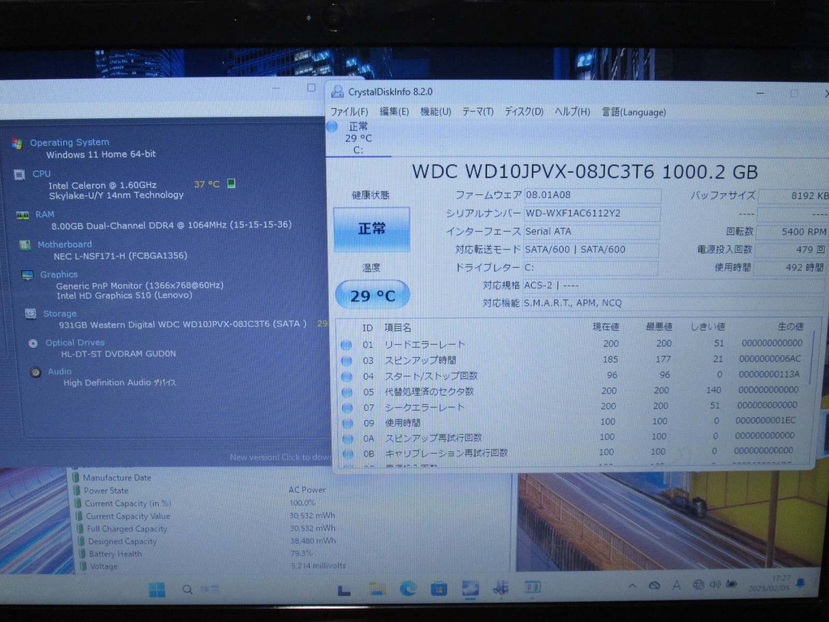Click the 電源投入回数 field 479 回
The image size is (829, 622).
(x=790, y=250)
